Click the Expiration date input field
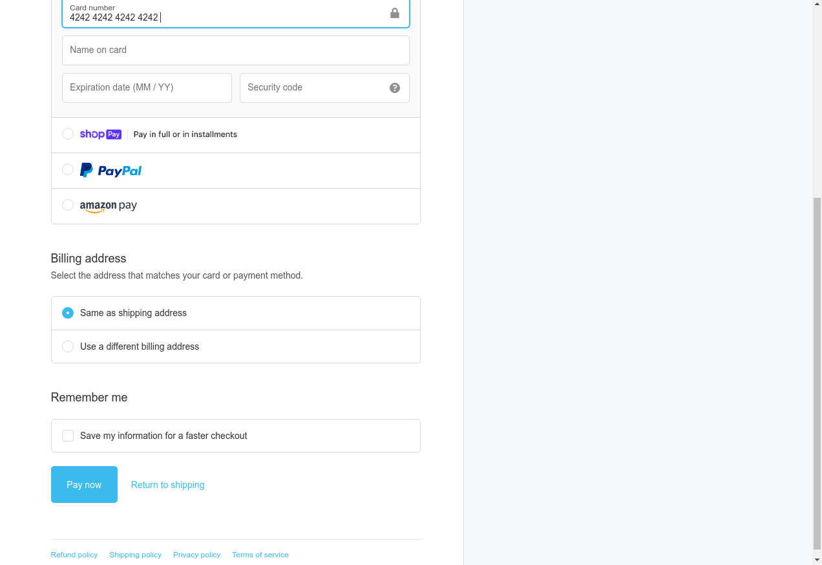Screen dimensions: 822x565 pyautogui.click(x=147, y=88)
